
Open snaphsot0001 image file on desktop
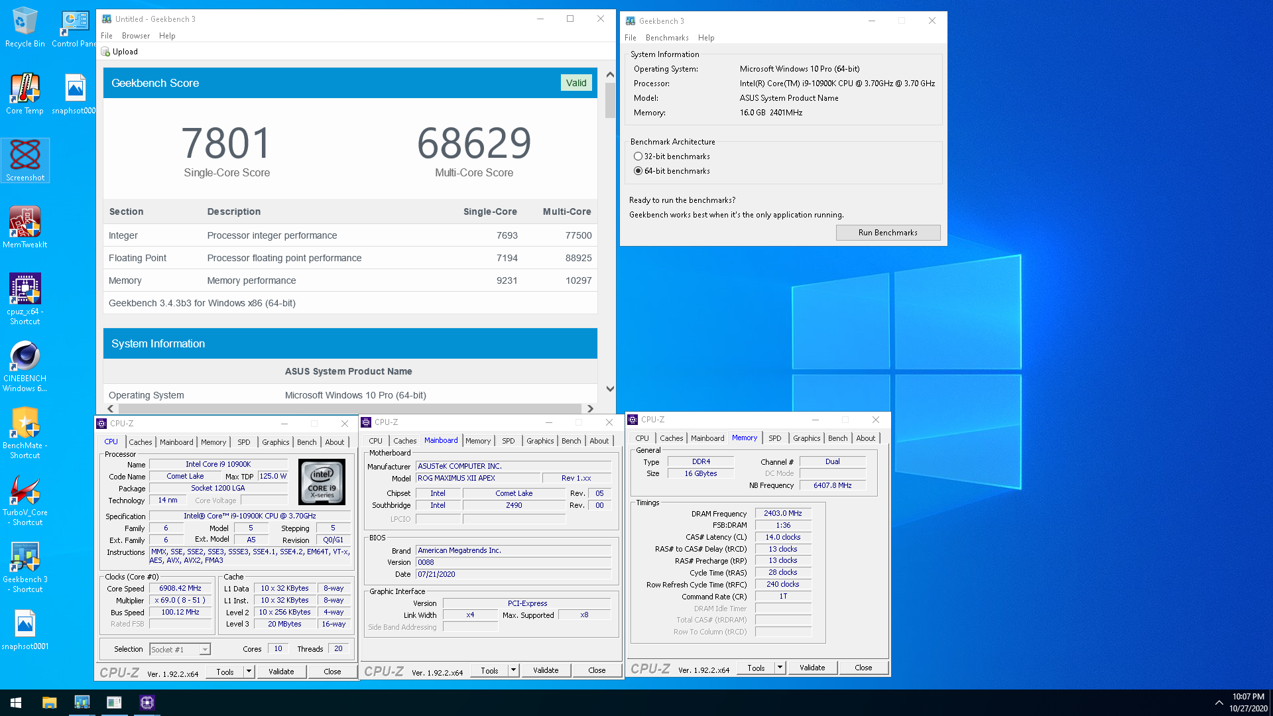point(25,630)
